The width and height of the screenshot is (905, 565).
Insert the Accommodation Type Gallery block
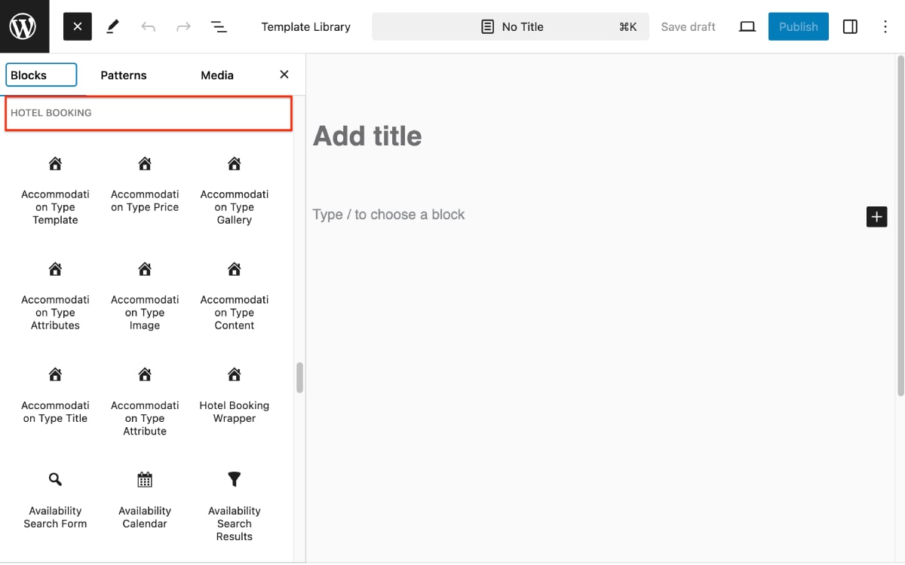click(x=235, y=191)
